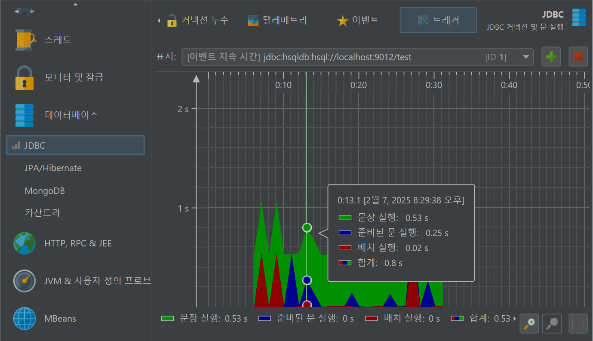Click the 0:10 time axis label

tap(283, 85)
